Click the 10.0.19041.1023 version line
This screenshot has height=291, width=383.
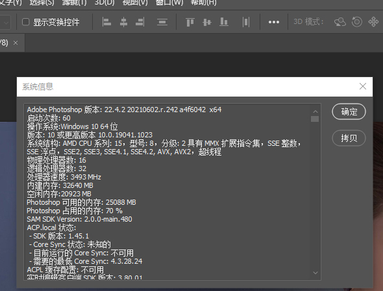point(90,135)
